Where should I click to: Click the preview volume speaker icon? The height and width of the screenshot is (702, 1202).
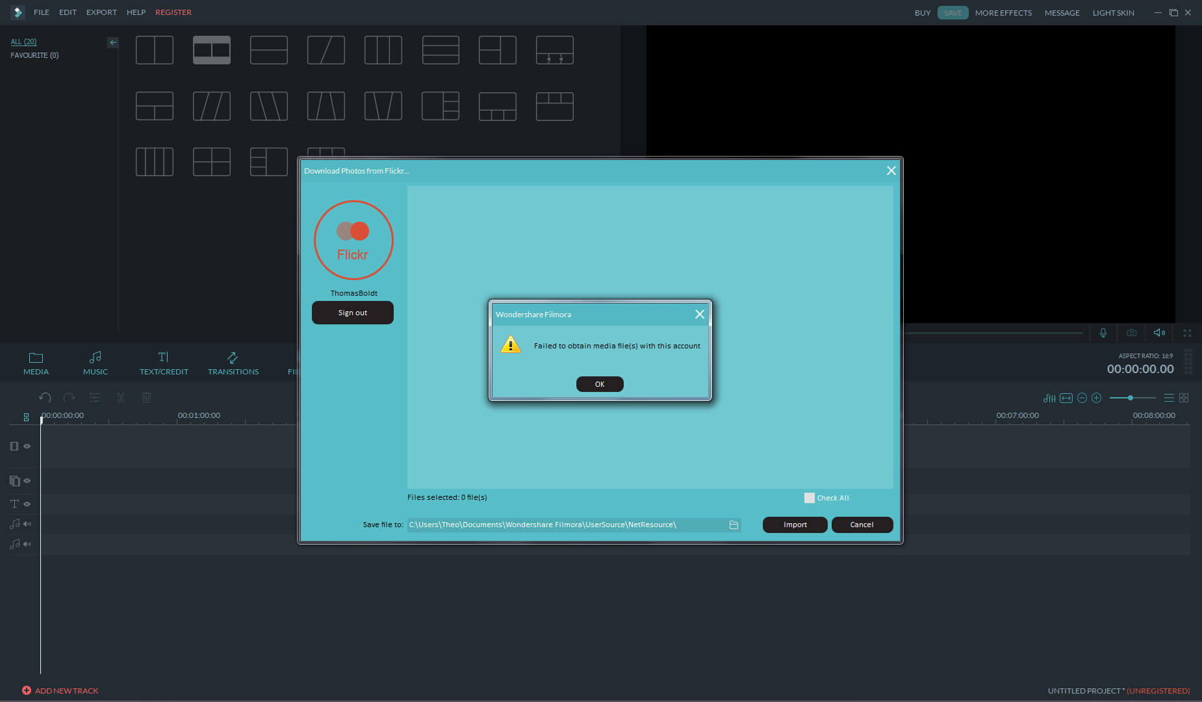pos(1160,333)
